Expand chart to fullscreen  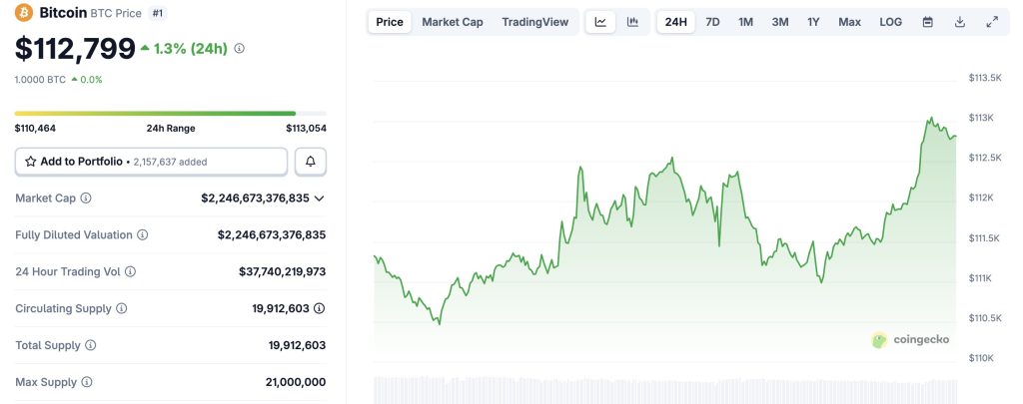pyautogui.click(x=991, y=22)
